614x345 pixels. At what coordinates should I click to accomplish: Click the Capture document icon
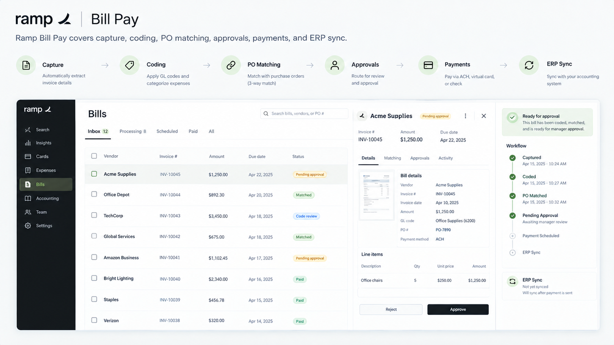pos(26,65)
